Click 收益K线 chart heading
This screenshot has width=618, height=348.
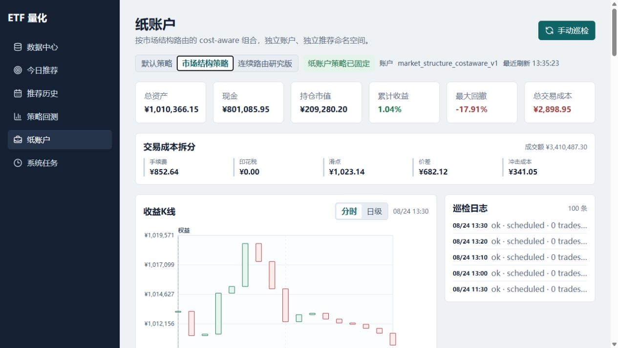pos(159,212)
